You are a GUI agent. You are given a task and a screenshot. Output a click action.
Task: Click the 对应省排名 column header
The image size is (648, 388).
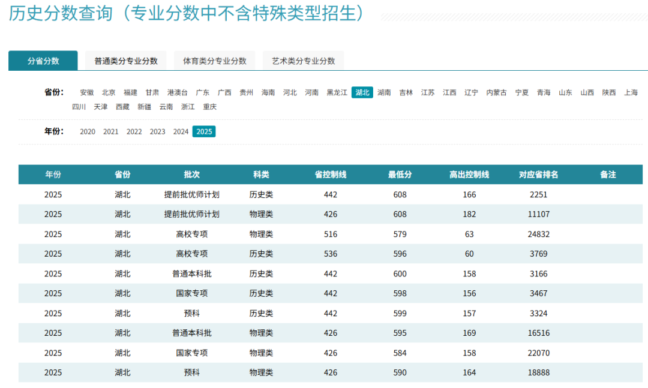click(538, 175)
